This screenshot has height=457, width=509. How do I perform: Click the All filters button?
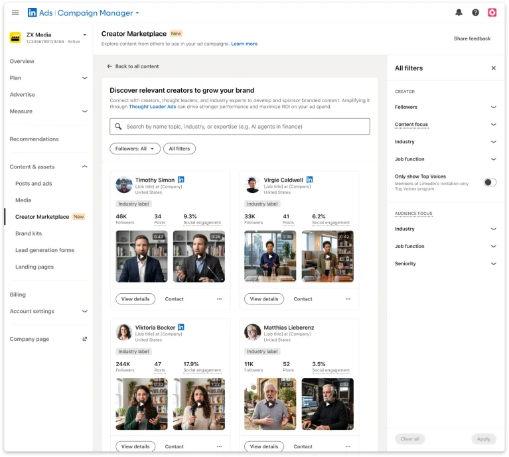click(x=179, y=149)
